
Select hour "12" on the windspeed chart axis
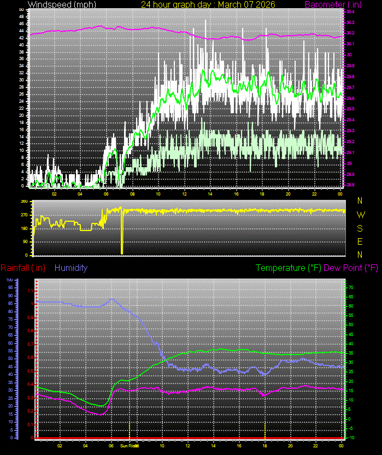coord(185,193)
